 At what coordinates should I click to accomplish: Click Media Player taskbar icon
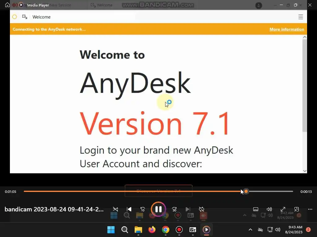(x=206, y=230)
